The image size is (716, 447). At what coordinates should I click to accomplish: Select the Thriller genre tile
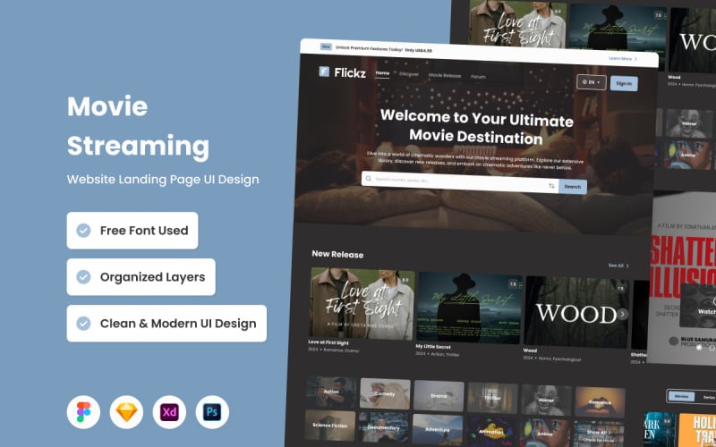pyautogui.click(x=492, y=398)
